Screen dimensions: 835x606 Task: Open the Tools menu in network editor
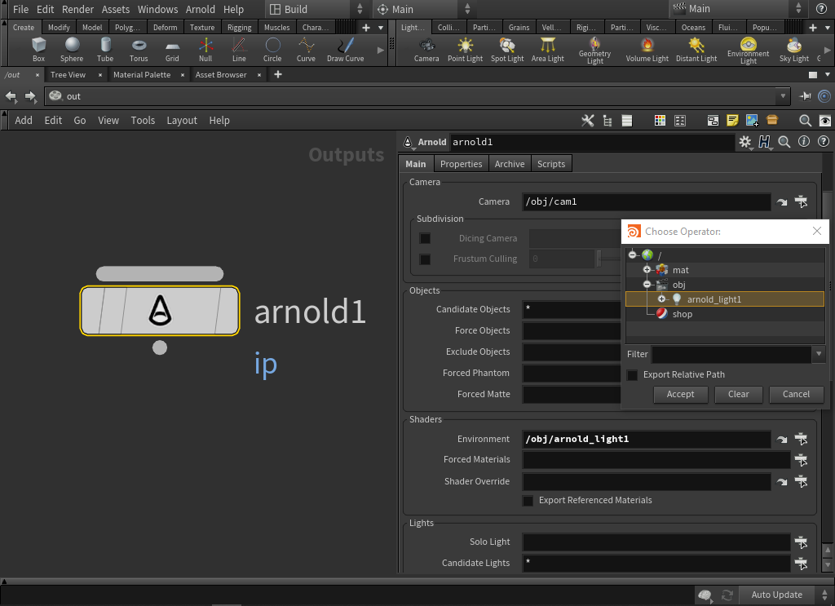143,121
